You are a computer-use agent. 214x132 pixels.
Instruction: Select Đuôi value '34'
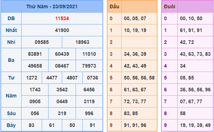coord(183,66)
